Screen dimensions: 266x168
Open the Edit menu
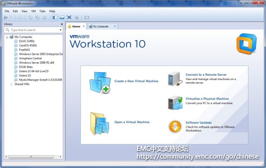pos(15,11)
